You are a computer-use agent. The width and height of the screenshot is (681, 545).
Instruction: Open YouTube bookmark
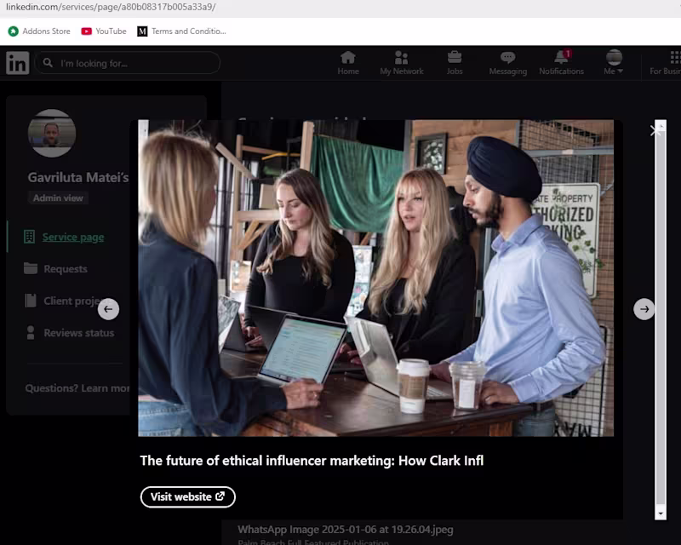coord(104,32)
